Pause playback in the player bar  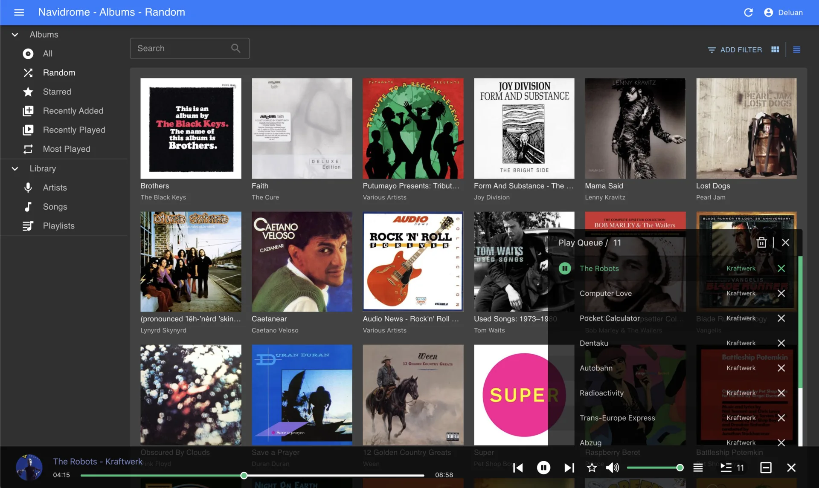pyautogui.click(x=543, y=468)
